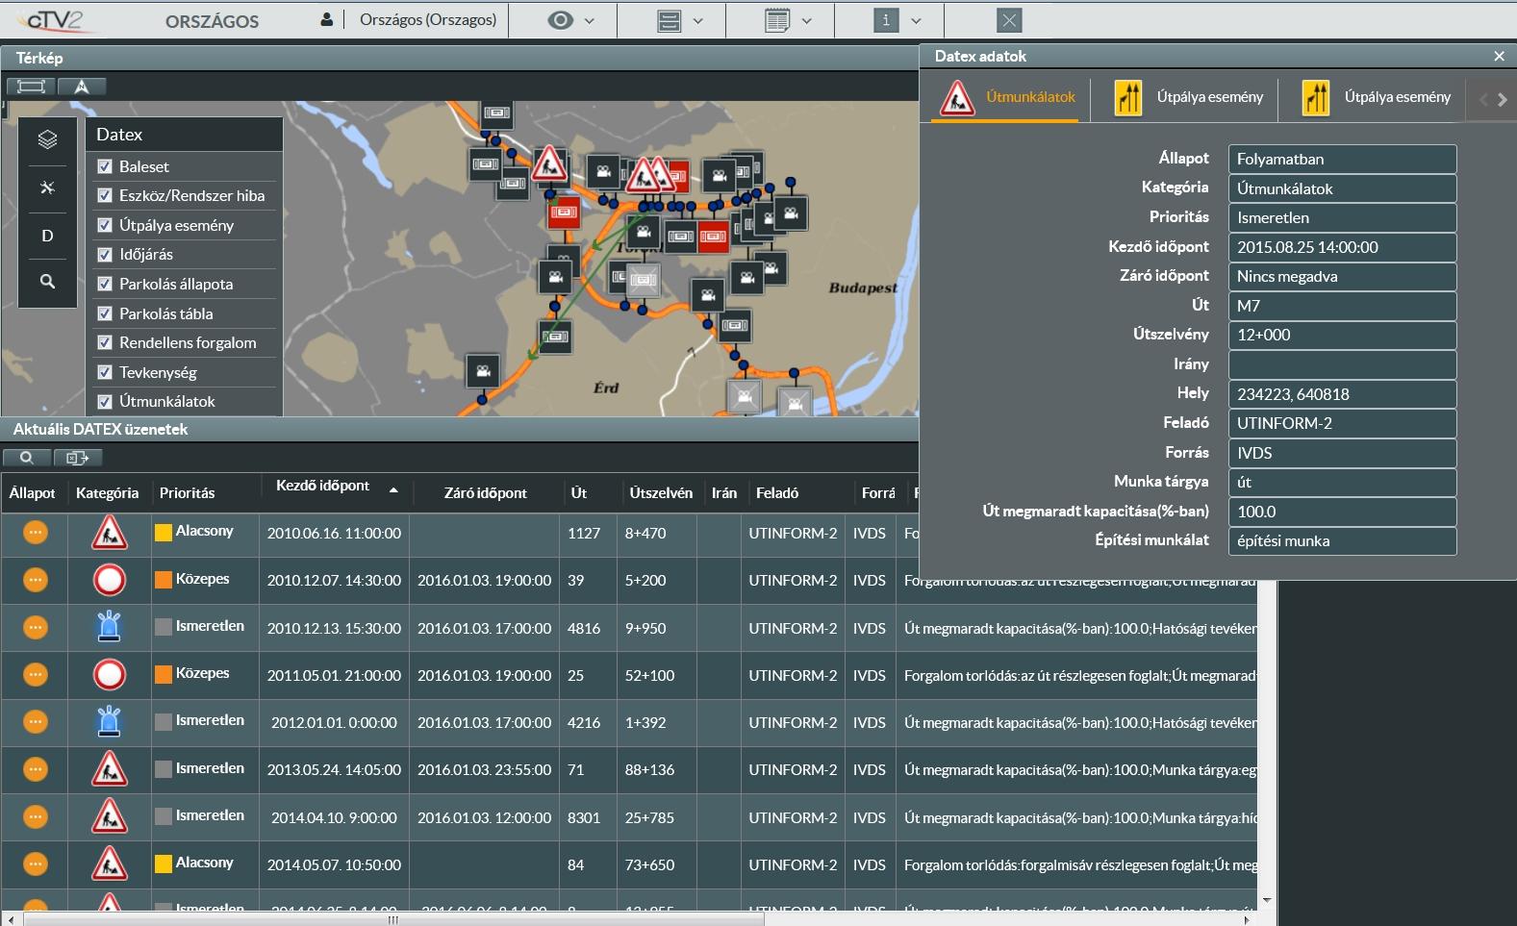Click the gray priority swatch for road 4816
The image size is (1517, 926).
[164, 627]
